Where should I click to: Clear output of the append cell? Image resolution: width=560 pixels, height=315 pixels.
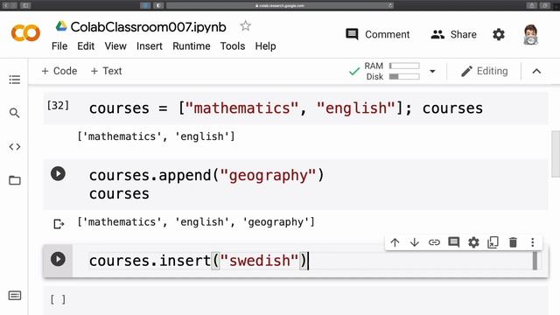point(59,224)
